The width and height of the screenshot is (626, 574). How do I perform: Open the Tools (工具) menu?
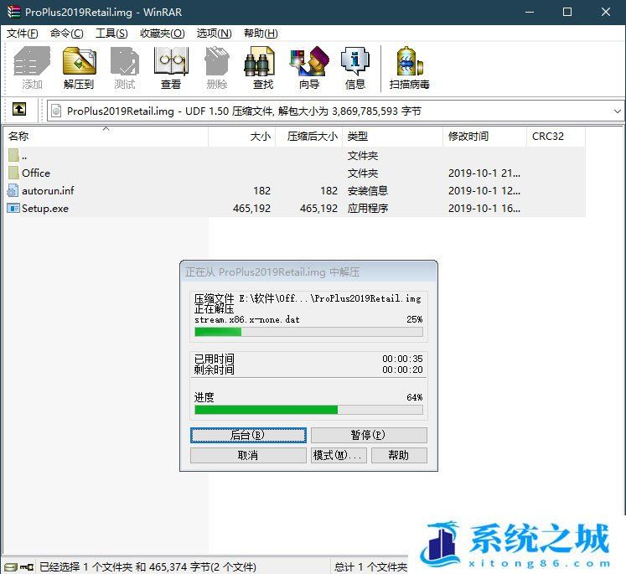coord(111,34)
